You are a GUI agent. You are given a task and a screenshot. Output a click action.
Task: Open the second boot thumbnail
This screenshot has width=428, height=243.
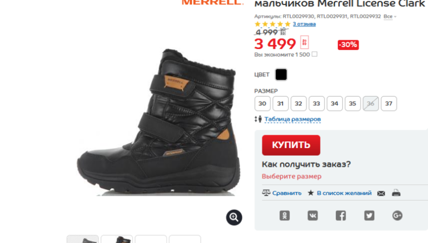pyautogui.click(x=117, y=239)
